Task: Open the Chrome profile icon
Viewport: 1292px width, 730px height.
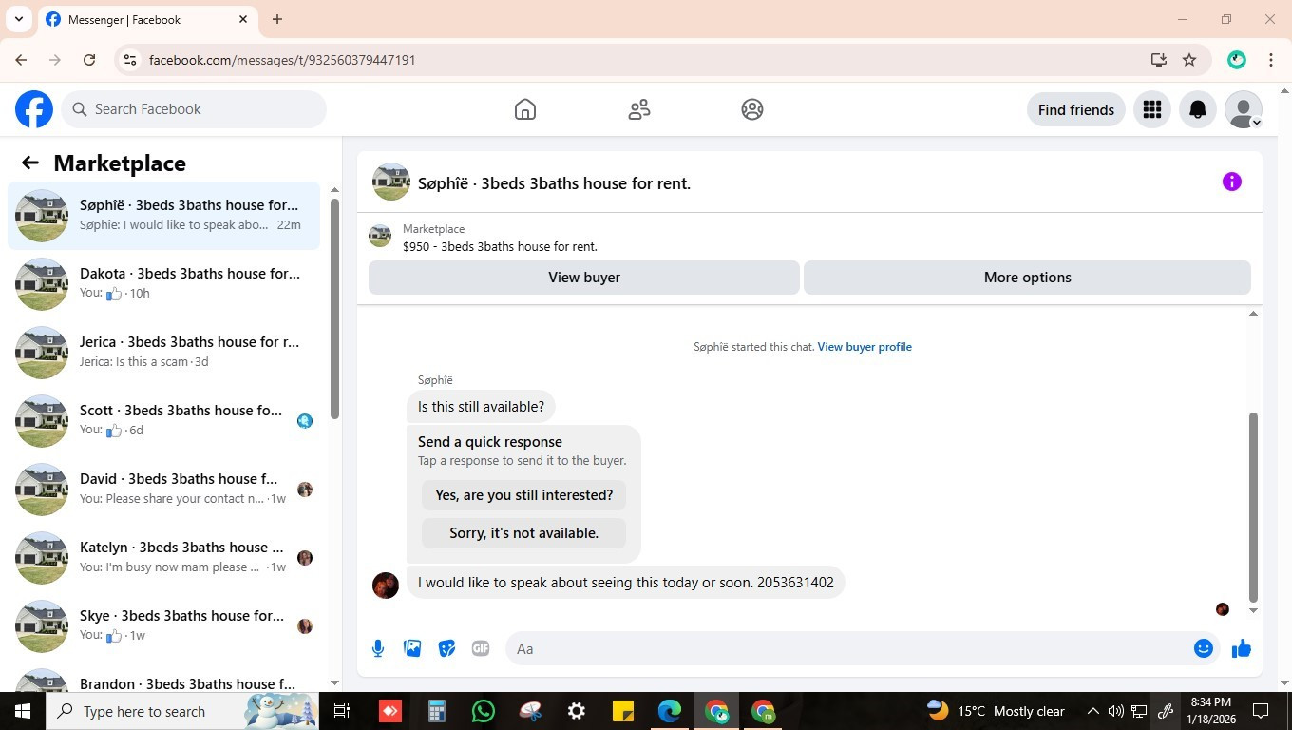Action: 1237,60
